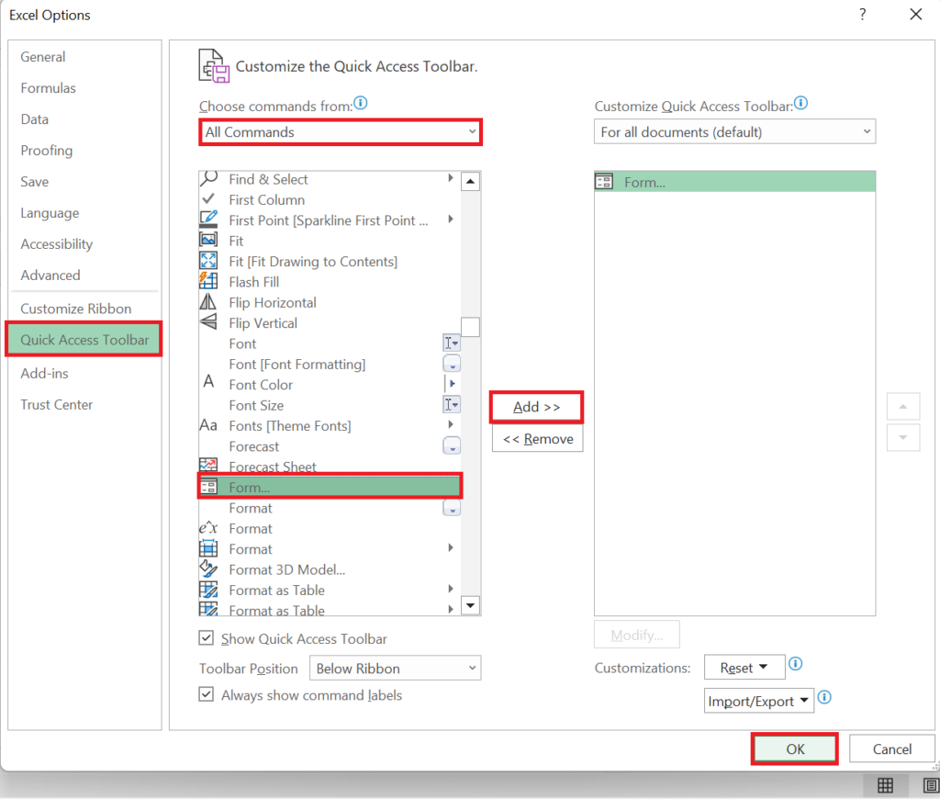Disable Always show command labels

206,695
